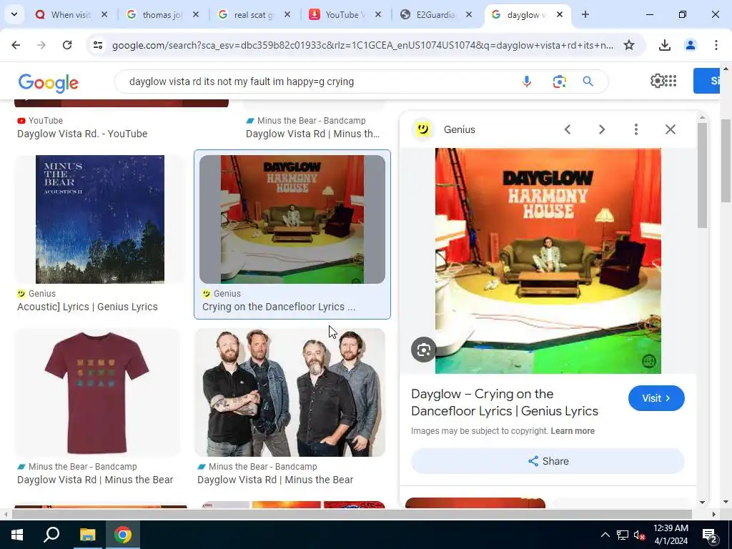The height and width of the screenshot is (549, 732).
Task: Click the blue Sign in button
Action: pos(707,81)
